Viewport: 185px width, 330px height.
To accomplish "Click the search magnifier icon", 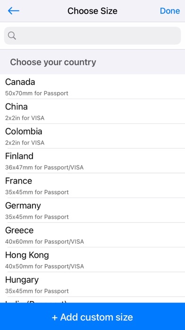I will point(12,36).
